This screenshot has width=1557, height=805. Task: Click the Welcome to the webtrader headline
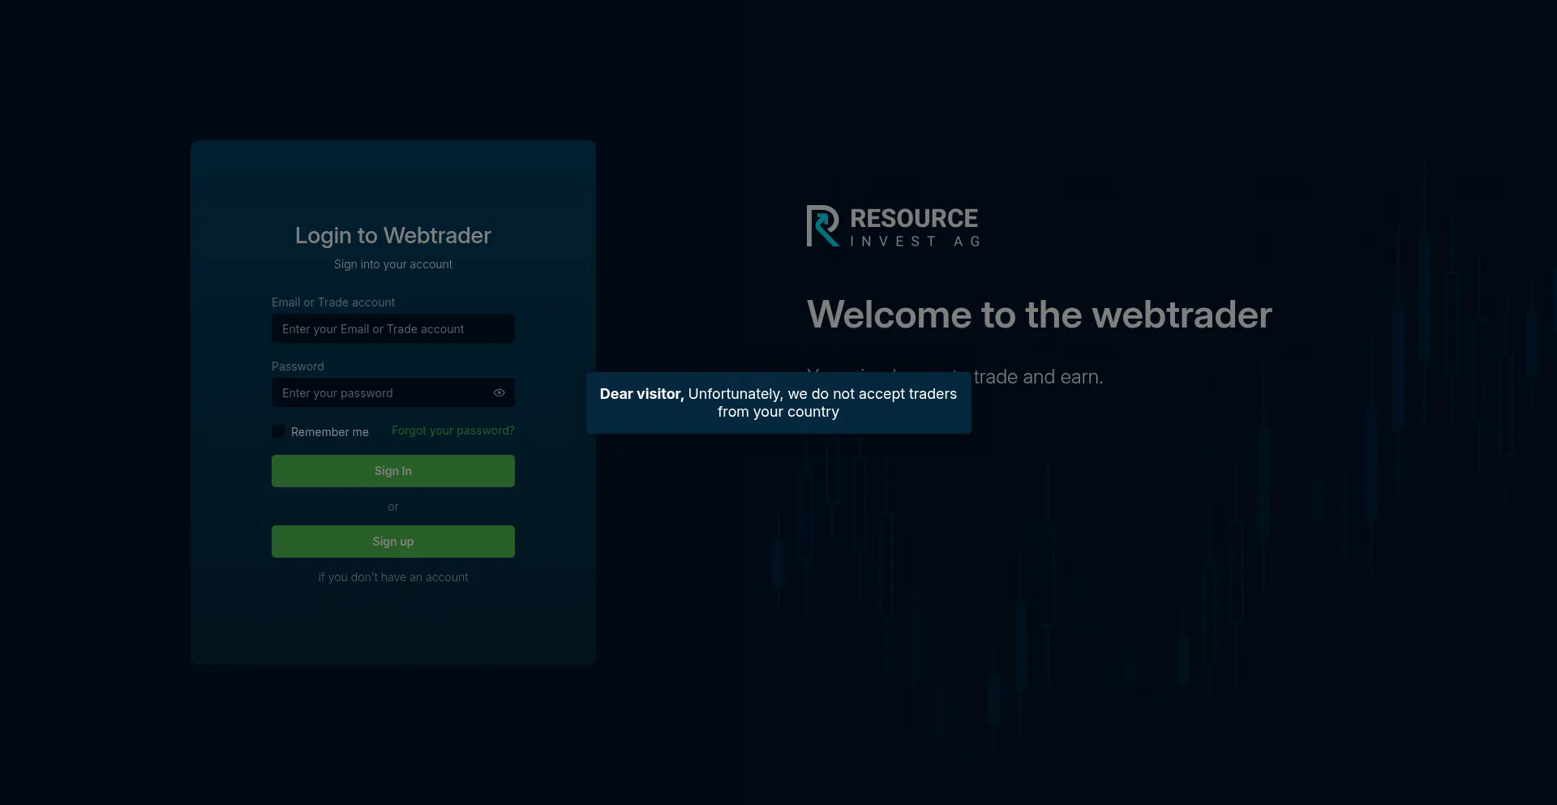coord(1039,315)
